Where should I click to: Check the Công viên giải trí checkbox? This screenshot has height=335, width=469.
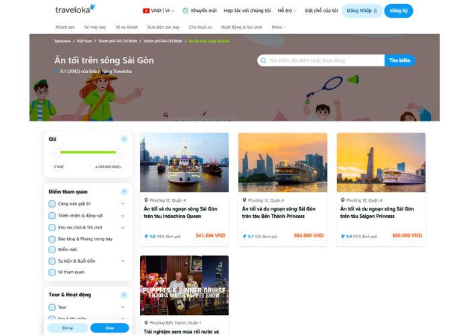pyautogui.click(x=52, y=204)
